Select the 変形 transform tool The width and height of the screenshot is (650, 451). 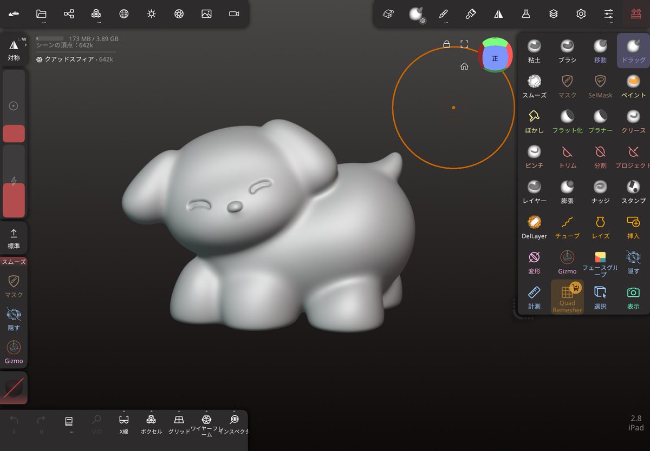pos(534,262)
